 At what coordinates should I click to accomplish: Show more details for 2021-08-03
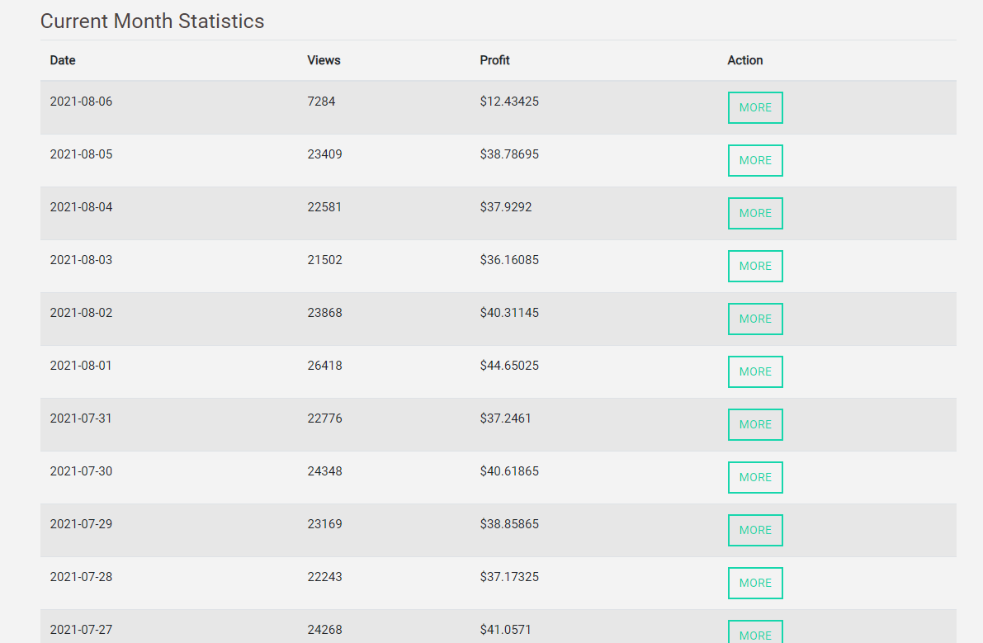point(755,267)
